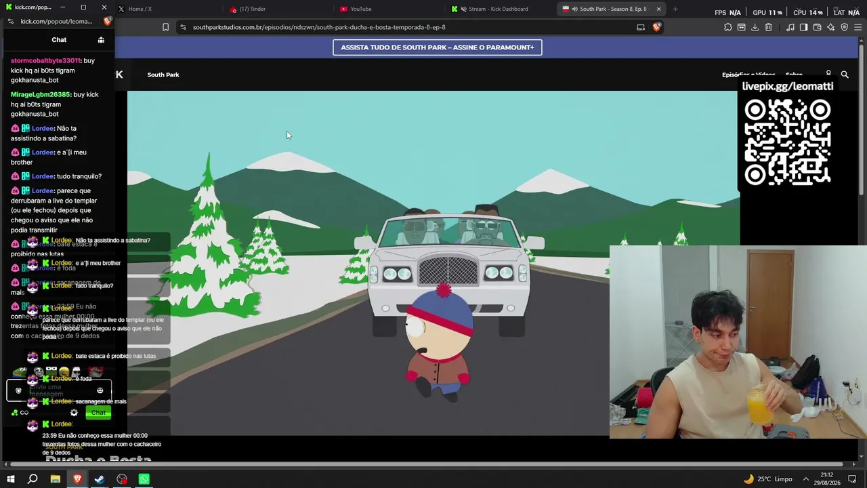The height and width of the screenshot is (488, 867).
Task: Open the media controls music note icon
Action: tap(790, 27)
